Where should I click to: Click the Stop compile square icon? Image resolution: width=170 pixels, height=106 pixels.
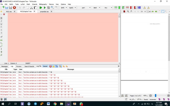(x=48, y=8)
